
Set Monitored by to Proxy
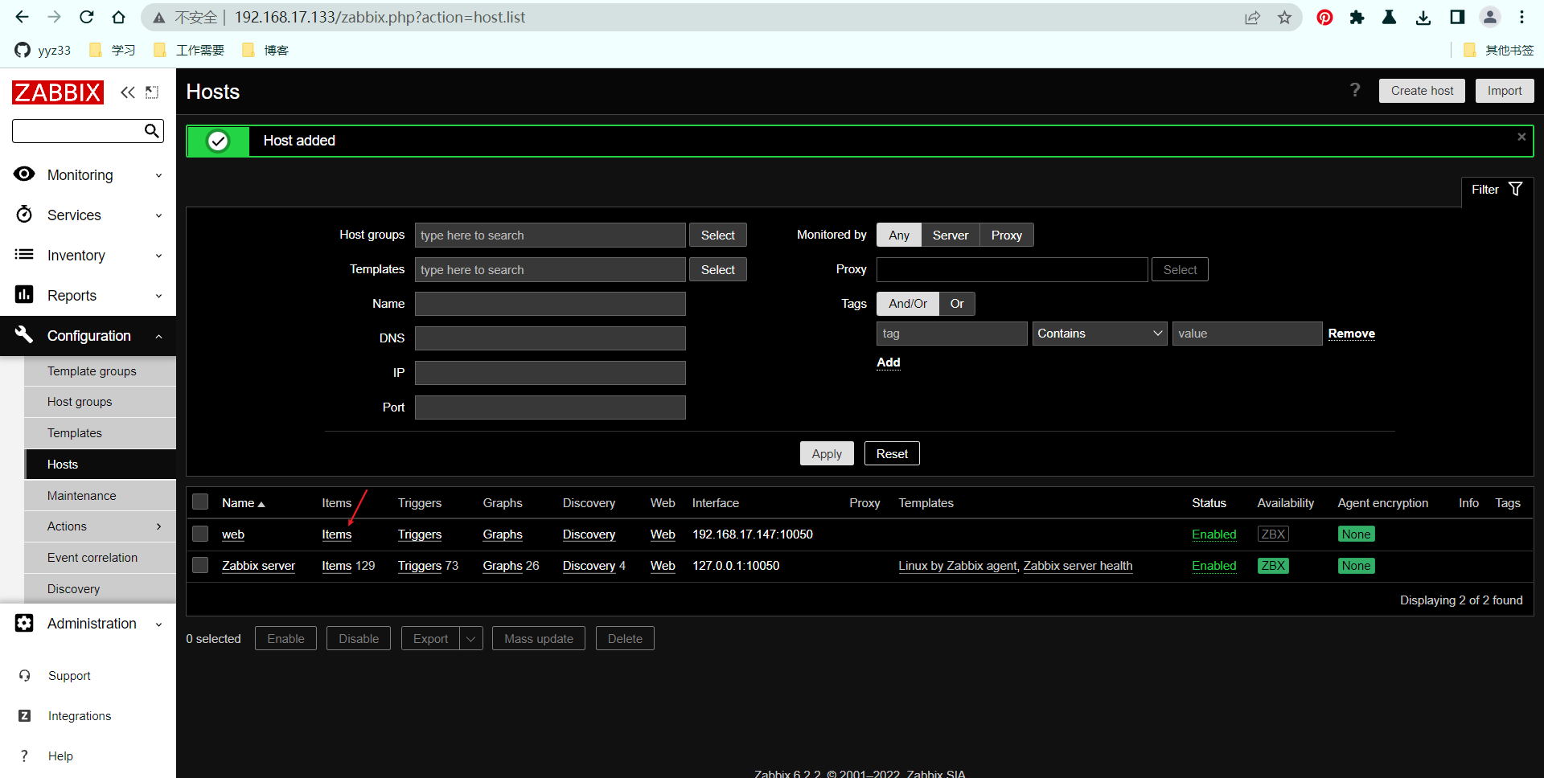(x=1007, y=235)
